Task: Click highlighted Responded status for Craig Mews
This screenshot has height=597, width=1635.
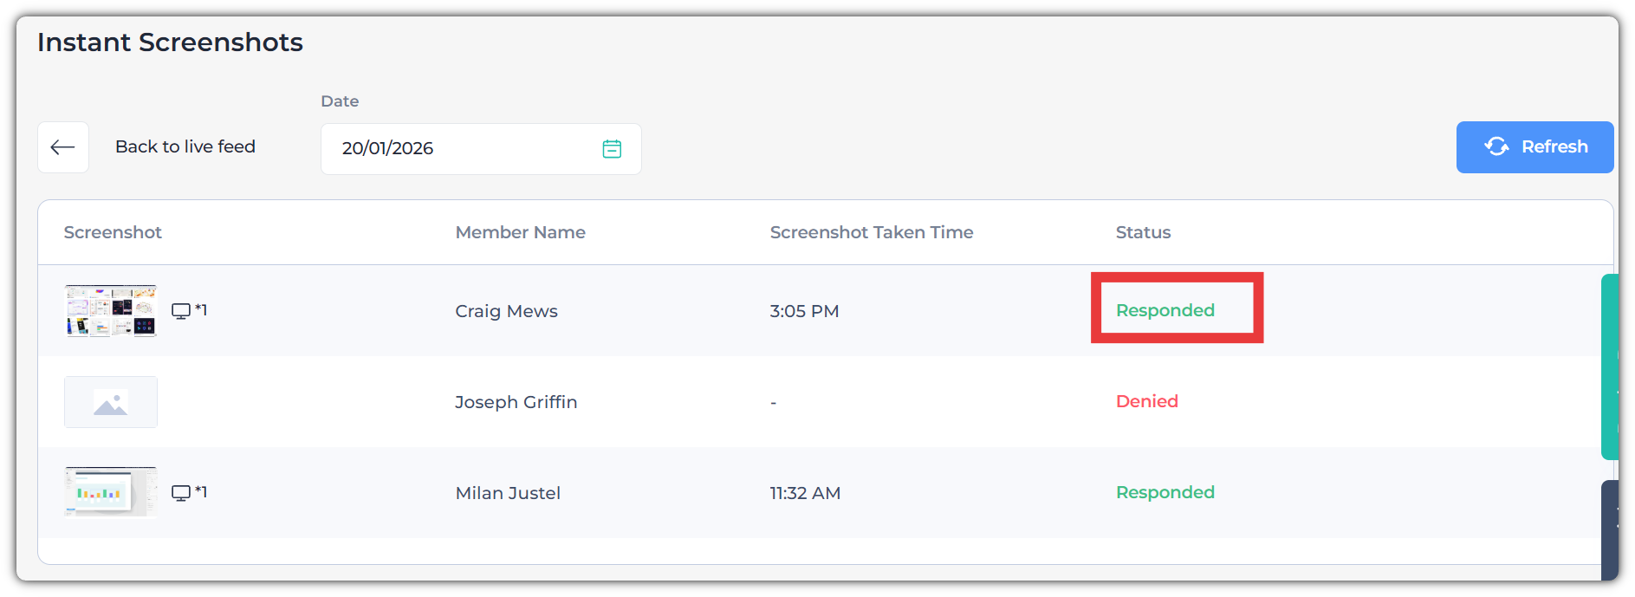Action: [1165, 310]
